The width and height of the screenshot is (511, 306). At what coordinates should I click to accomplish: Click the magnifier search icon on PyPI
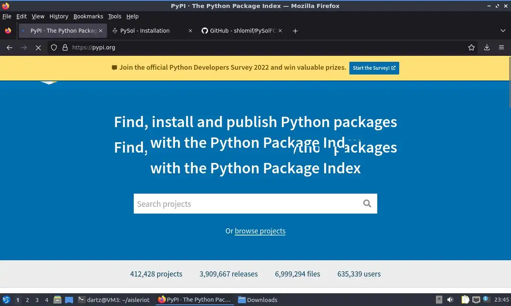pos(367,204)
